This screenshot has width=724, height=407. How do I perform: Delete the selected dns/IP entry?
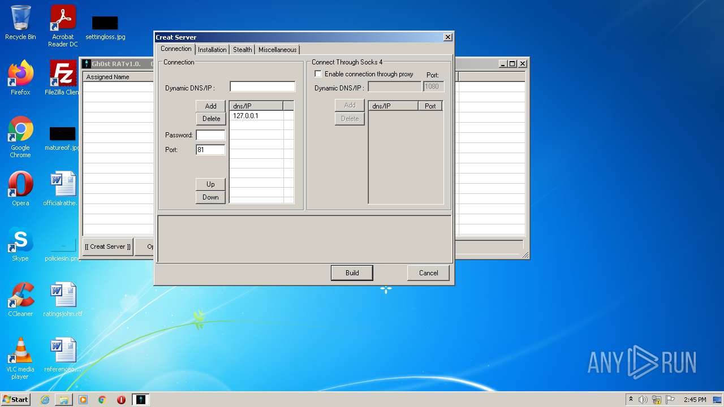click(x=211, y=119)
